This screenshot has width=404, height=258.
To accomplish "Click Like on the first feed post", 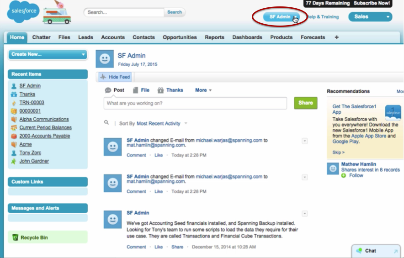I will coord(159,155).
